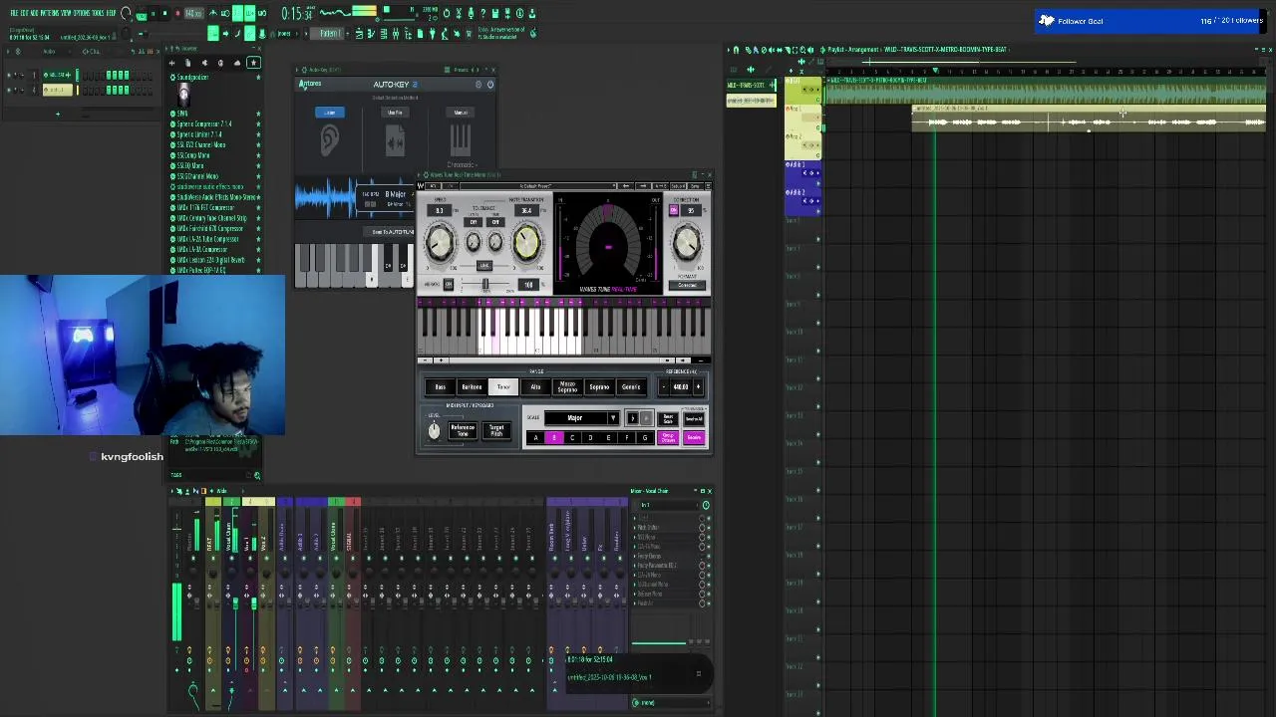
Task: Open the OPTIONS menu
Action: [x=80, y=13]
